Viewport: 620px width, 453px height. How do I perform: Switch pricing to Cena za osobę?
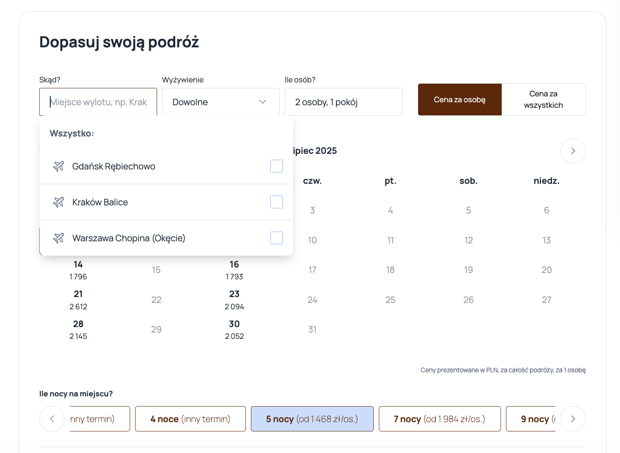click(x=460, y=100)
